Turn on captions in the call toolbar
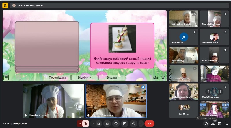The width and height of the screenshot is (231, 128). tap(107, 124)
